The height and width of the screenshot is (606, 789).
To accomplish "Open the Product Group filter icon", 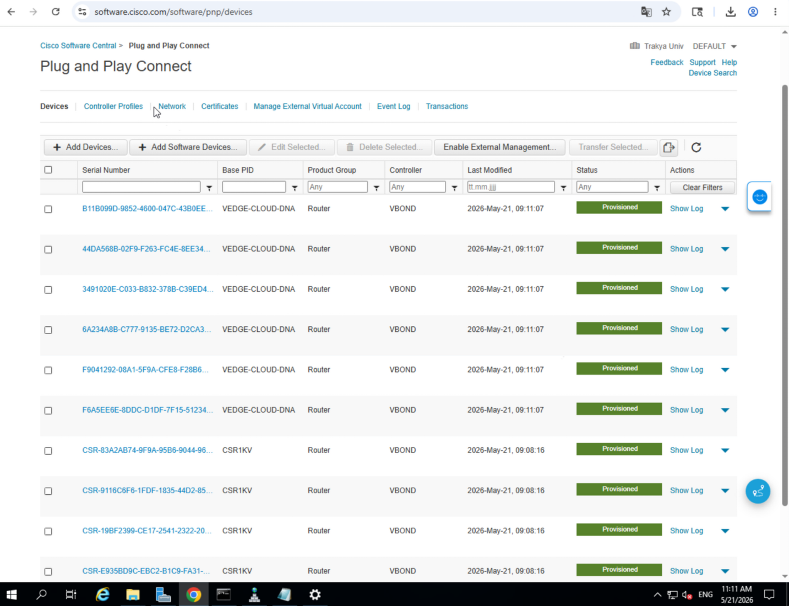I will (377, 188).
